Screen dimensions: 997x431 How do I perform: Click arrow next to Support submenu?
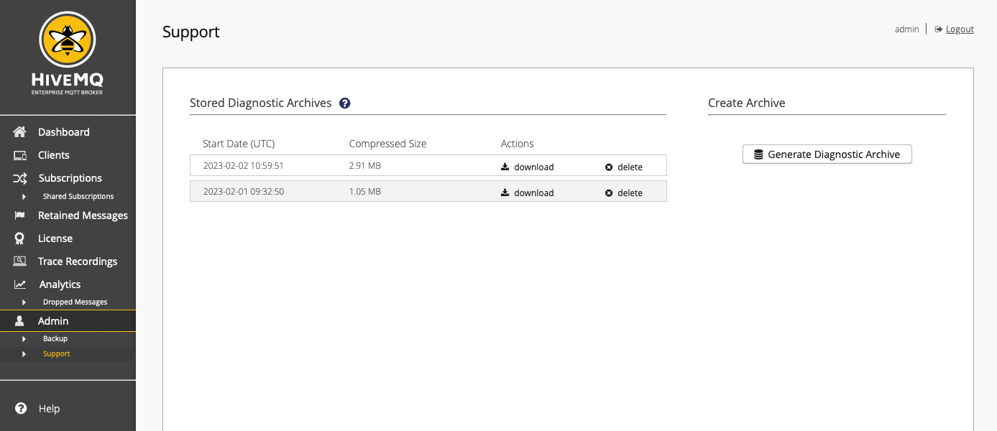point(24,354)
